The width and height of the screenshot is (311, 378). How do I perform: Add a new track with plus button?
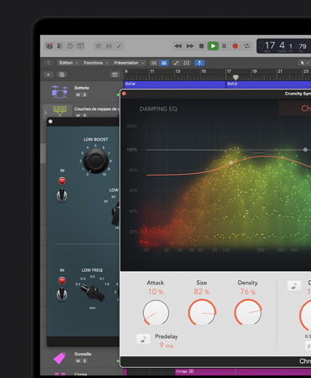(x=48, y=74)
